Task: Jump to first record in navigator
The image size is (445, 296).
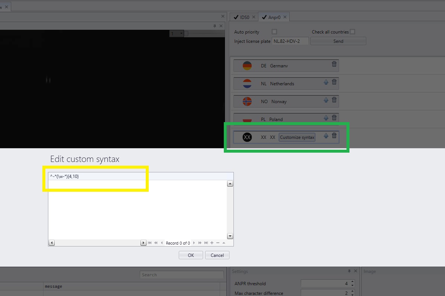Action: (x=149, y=243)
